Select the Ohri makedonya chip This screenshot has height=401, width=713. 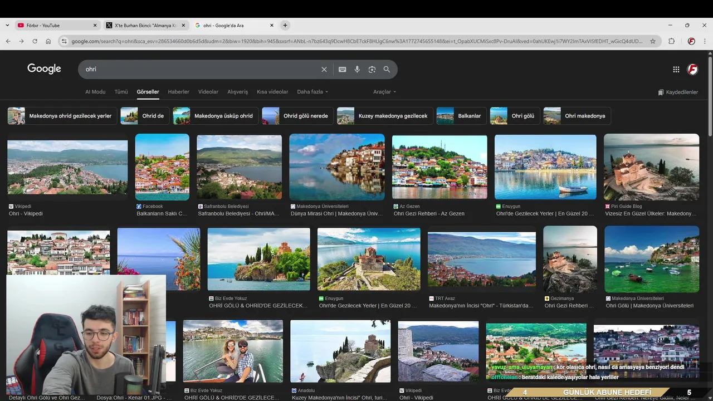577,116
